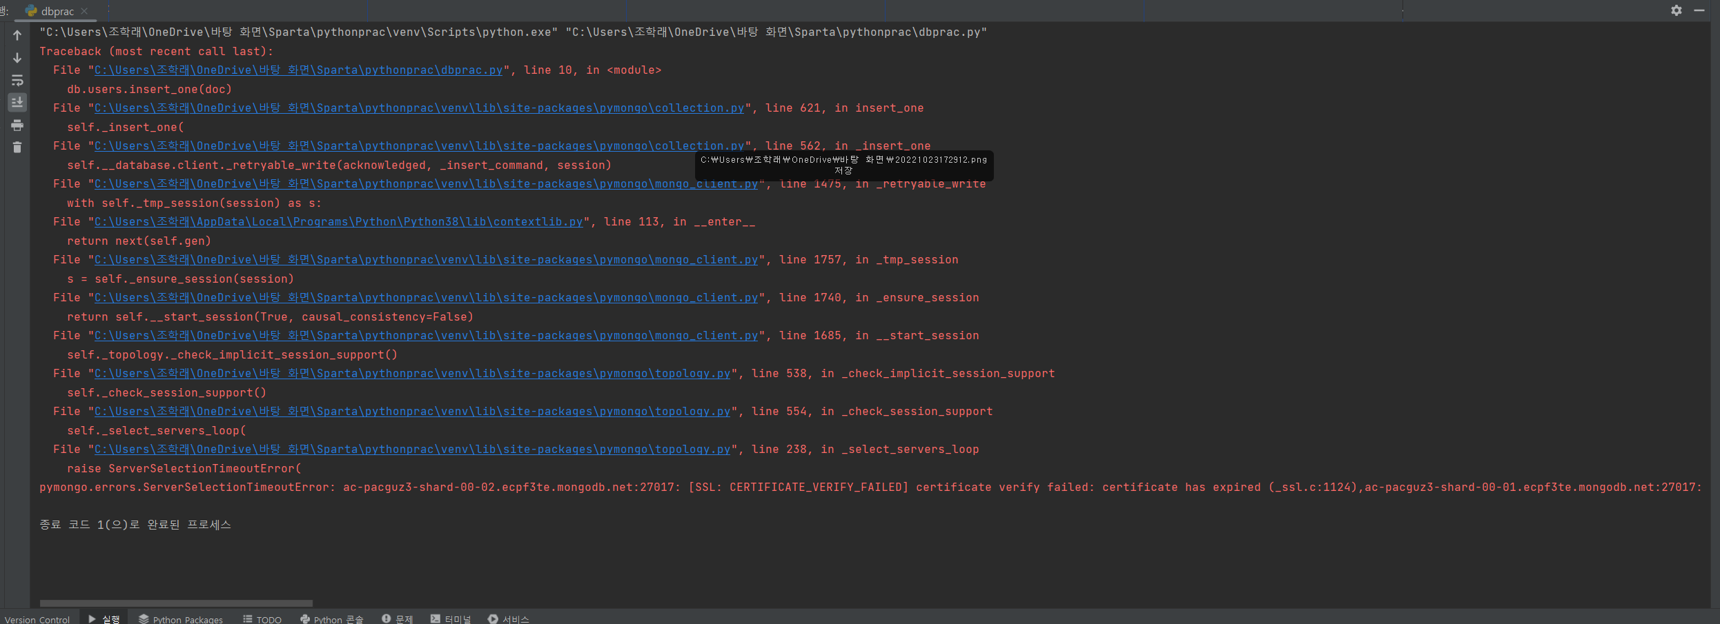1720x624 pixels.
Task: Open mongo_client.py link for line 1685
Action: 426,336
